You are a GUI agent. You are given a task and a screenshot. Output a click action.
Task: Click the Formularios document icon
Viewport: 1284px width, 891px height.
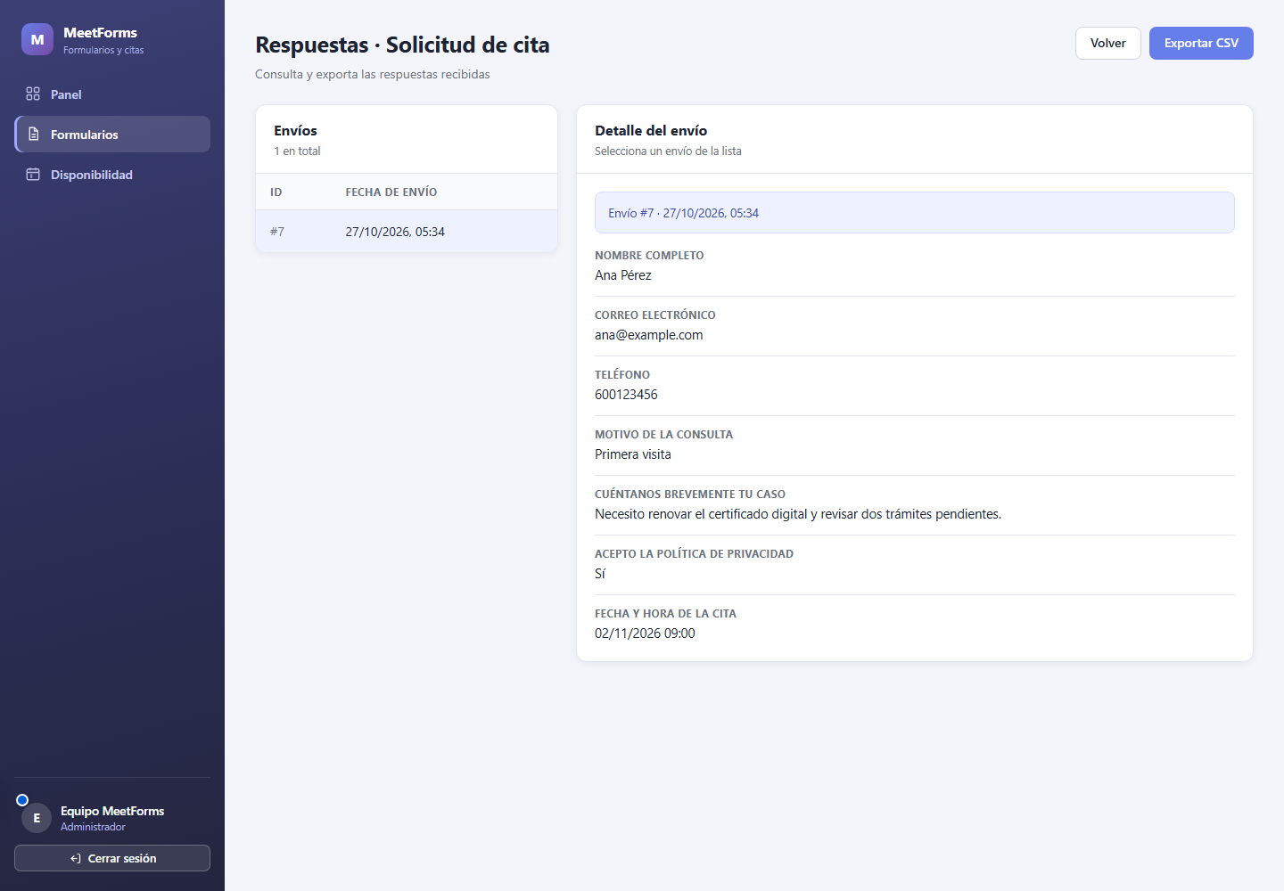coord(34,134)
